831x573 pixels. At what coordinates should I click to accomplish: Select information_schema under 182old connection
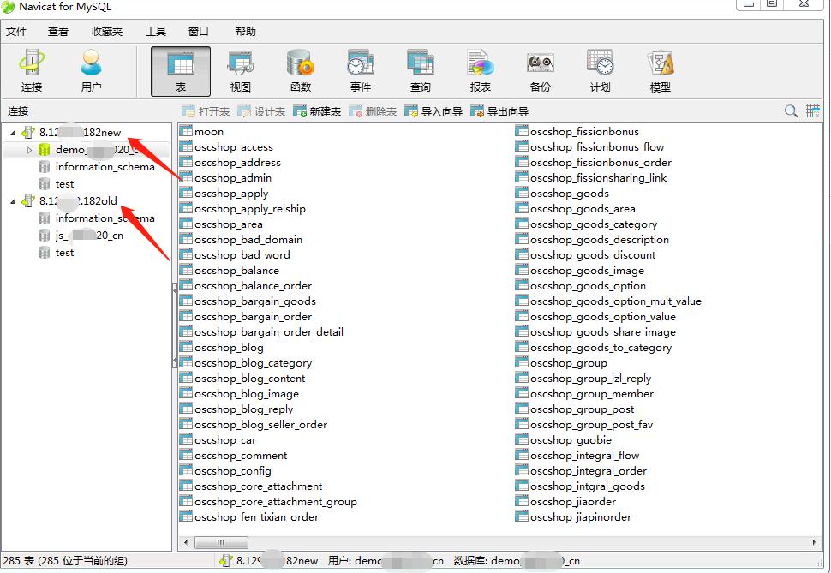105,218
